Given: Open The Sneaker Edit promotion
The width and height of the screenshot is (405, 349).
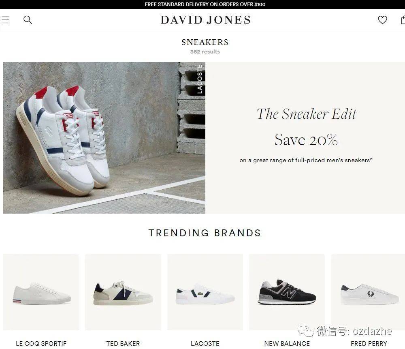Looking at the screenshot, I should (x=306, y=114).
